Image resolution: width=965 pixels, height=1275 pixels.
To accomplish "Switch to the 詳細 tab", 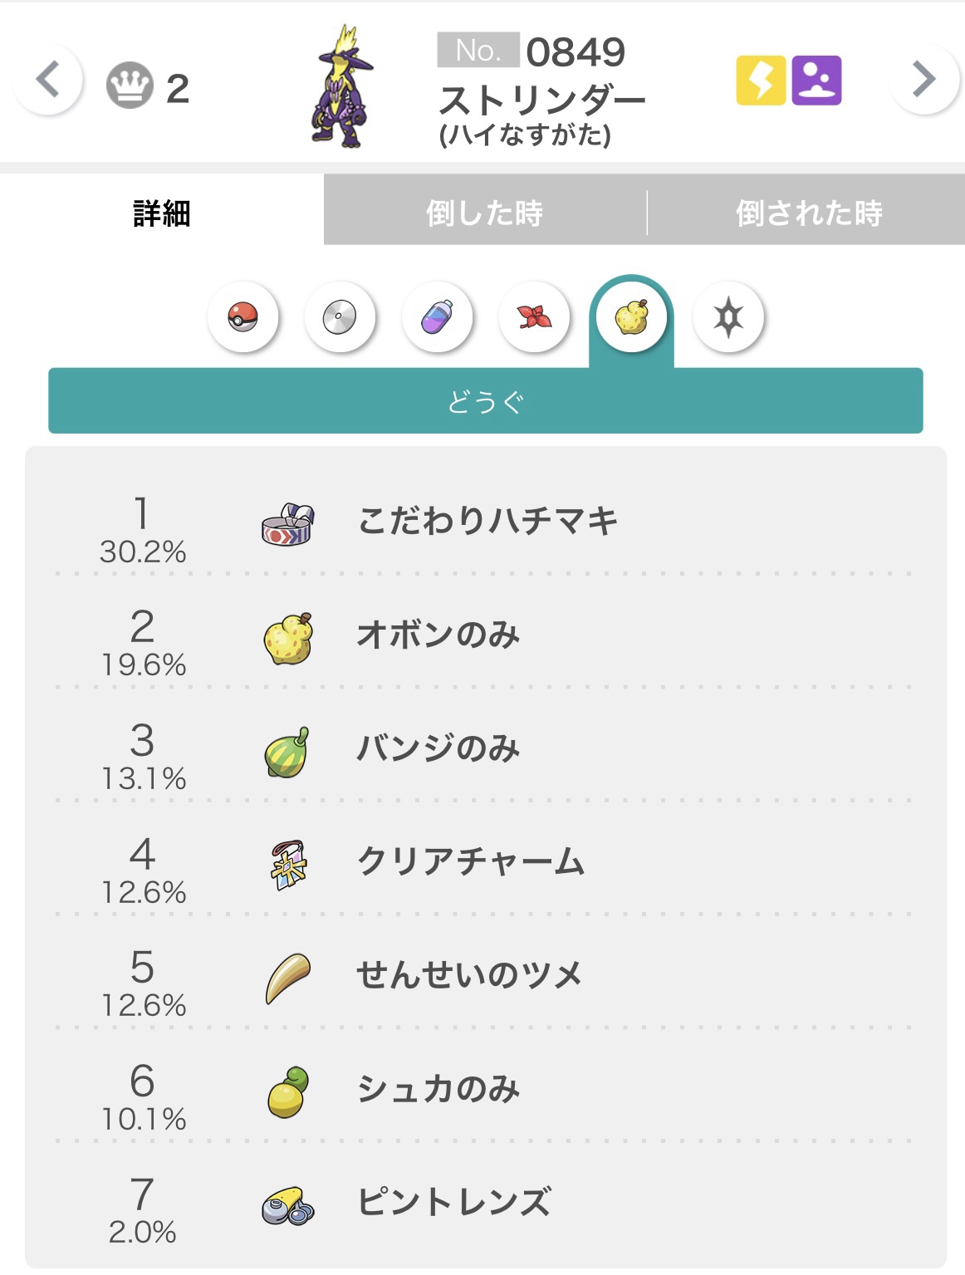I will pyautogui.click(x=162, y=213).
